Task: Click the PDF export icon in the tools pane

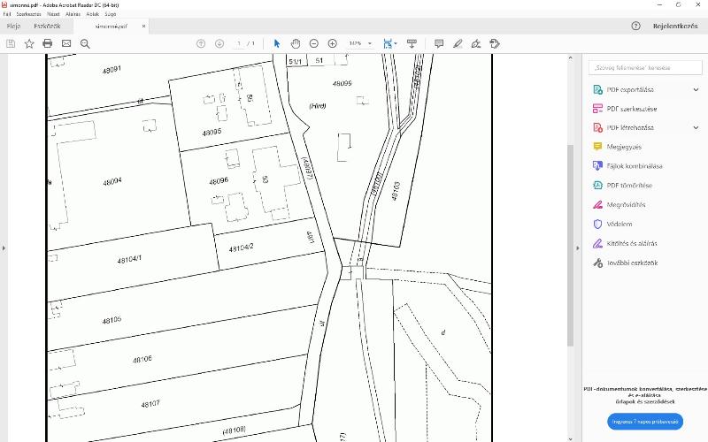Action: click(x=597, y=89)
